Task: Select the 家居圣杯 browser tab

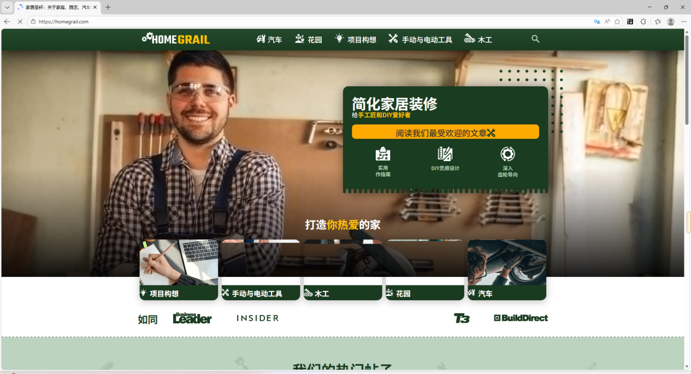Action: coord(57,7)
